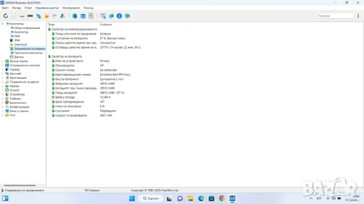Viewport: 364px width, 204px height.
Task: Open the Файл menu
Action: click(5, 8)
